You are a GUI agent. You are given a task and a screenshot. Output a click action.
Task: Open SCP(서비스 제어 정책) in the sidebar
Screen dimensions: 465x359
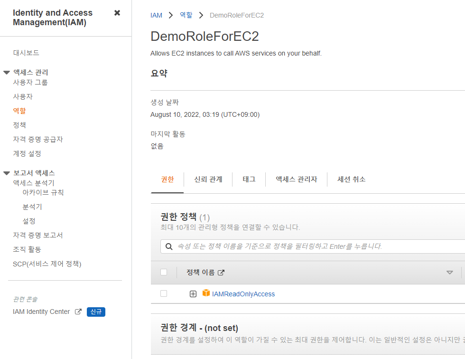(x=47, y=264)
